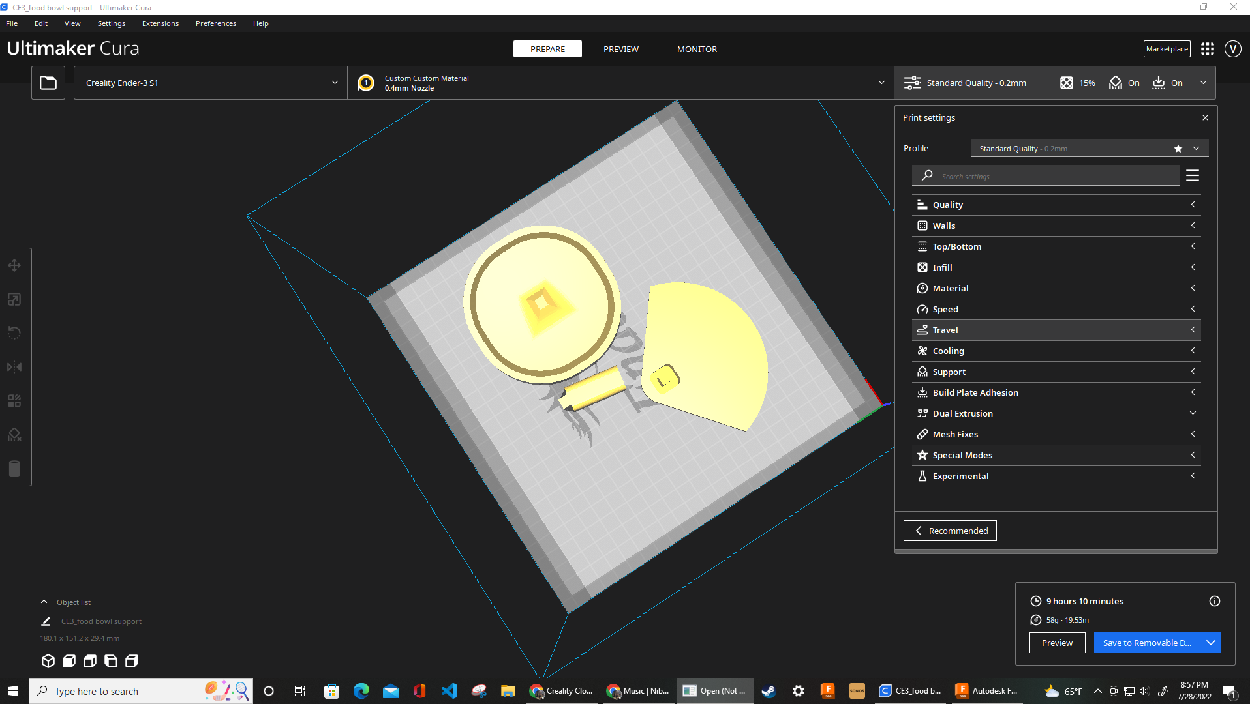Select the Mirror tool in left toolbar
The height and width of the screenshot is (704, 1250).
14,367
